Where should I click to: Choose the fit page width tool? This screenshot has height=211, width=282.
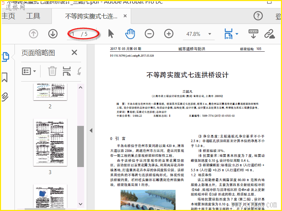click(228, 34)
